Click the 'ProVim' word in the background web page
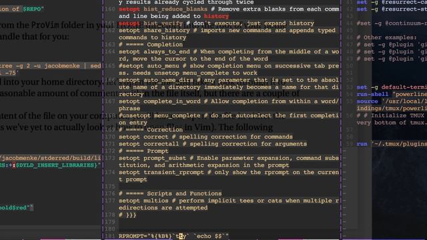This screenshot has width=427, height=240. click(45, 25)
